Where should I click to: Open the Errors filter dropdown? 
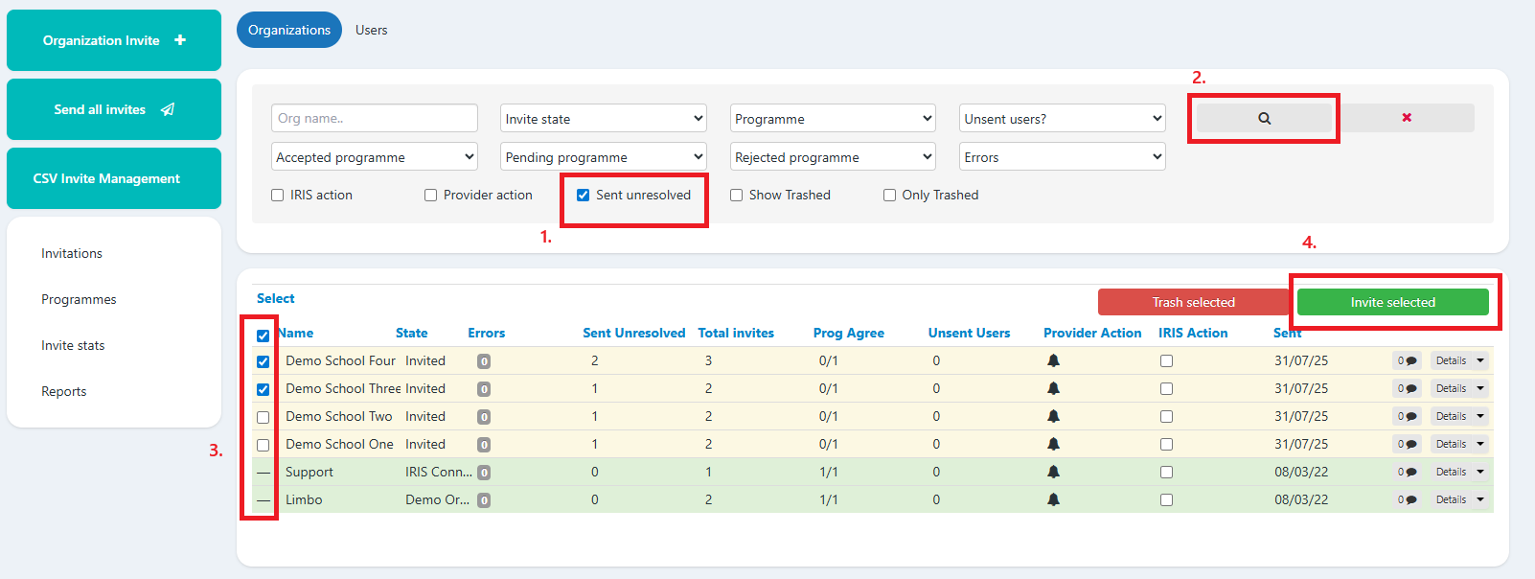[x=1063, y=156]
